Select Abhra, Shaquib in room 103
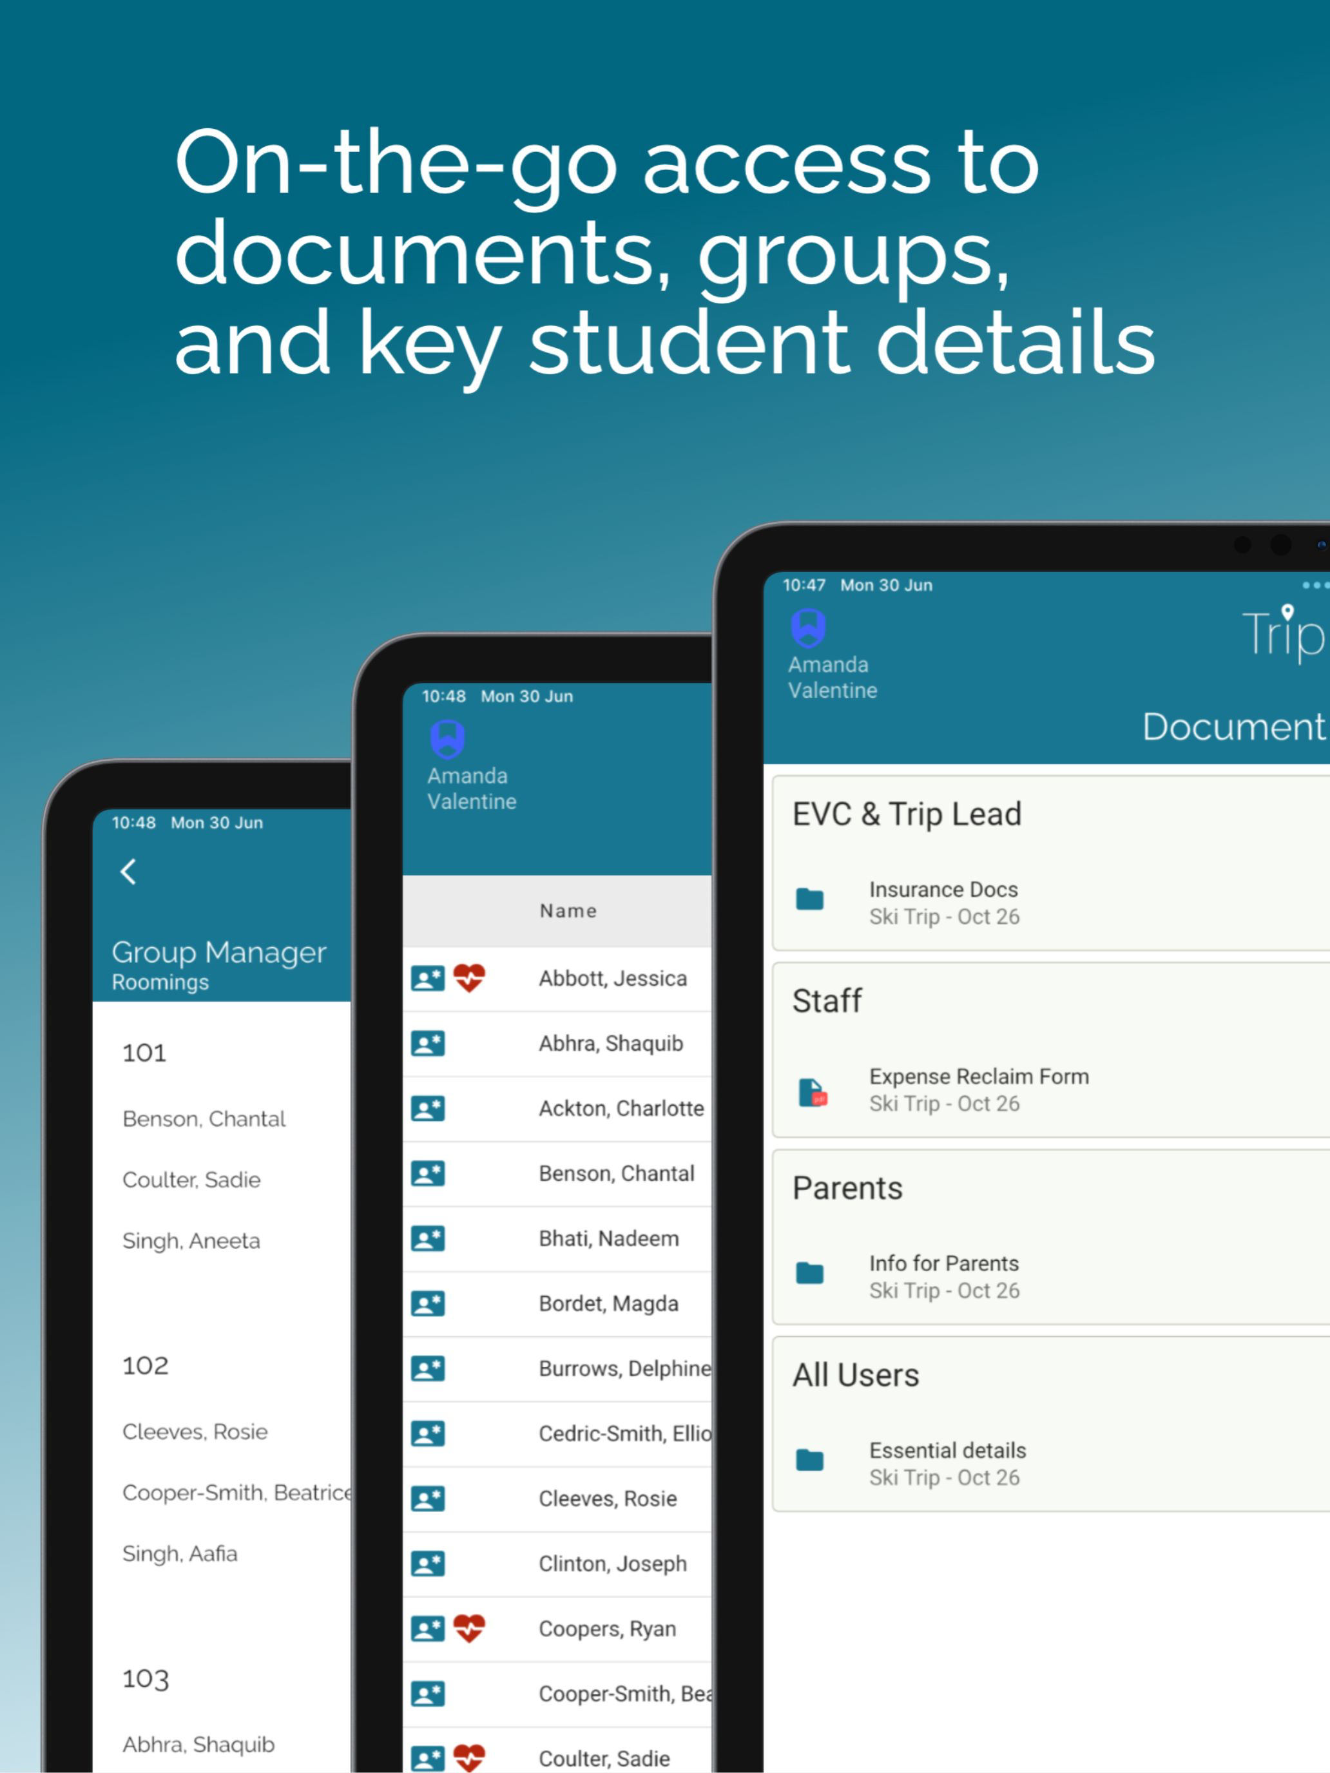The height and width of the screenshot is (1773, 1330). click(198, 1745)
